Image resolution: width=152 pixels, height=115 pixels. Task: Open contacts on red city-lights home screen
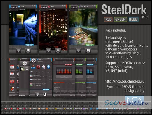click(x=58, y=50)
